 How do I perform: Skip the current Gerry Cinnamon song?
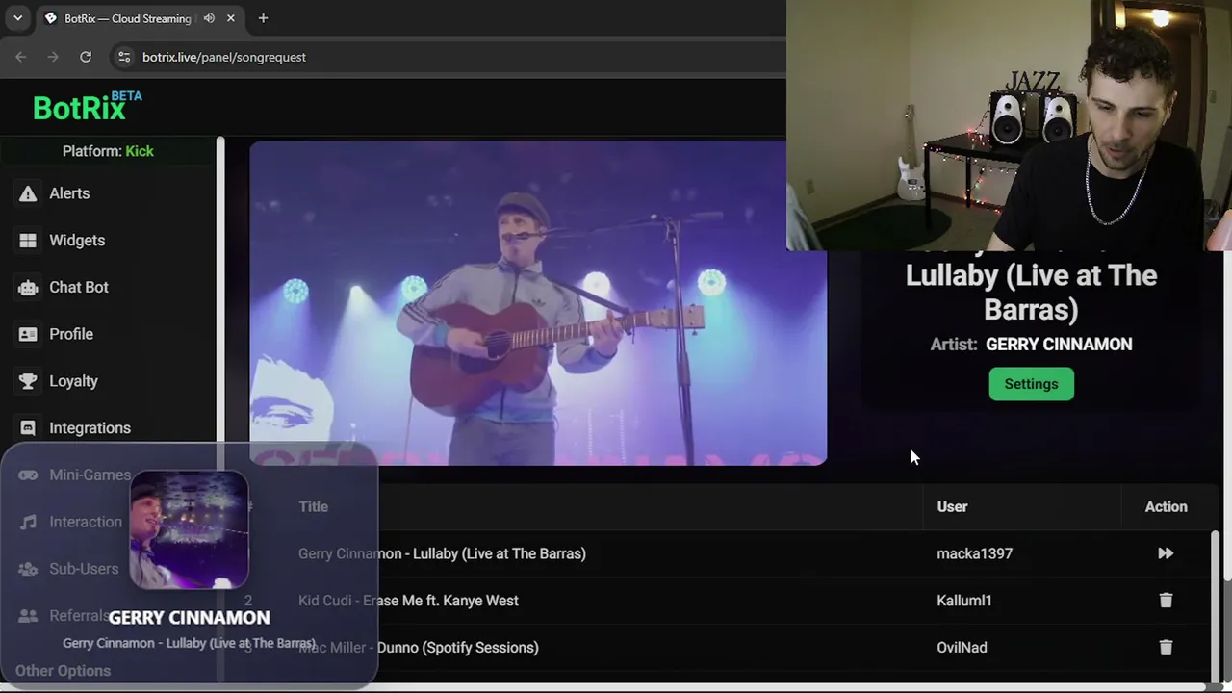(x=1166, y=553)
